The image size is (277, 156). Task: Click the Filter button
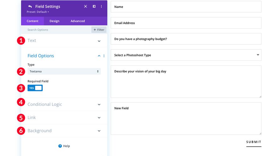(99, 30)
